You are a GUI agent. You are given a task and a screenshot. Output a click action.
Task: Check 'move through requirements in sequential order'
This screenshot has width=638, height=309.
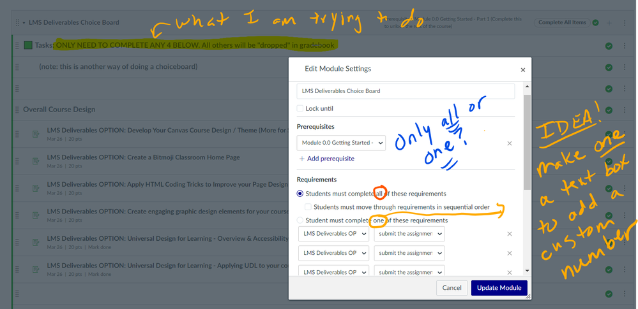(x=309, y=207)
